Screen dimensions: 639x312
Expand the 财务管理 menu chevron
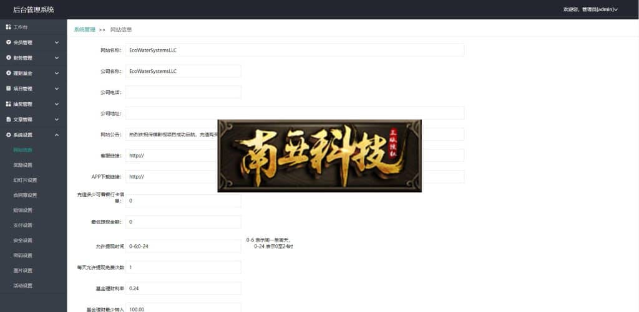click(x=57, y=58)
